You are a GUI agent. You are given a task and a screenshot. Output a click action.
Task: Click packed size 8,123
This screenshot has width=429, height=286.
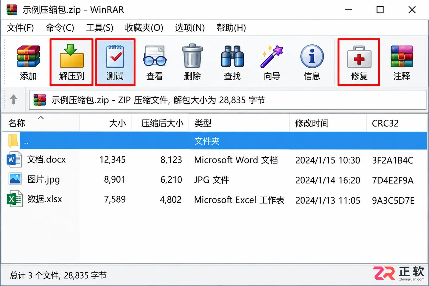click(171, 160)
